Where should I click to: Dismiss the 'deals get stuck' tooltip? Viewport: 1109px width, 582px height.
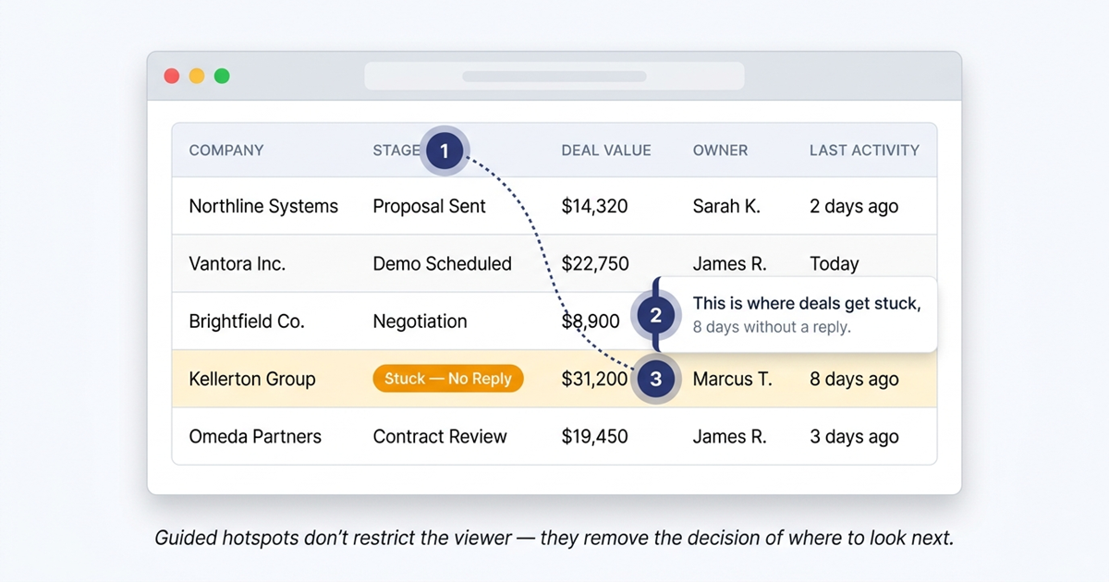click(801, 315)
